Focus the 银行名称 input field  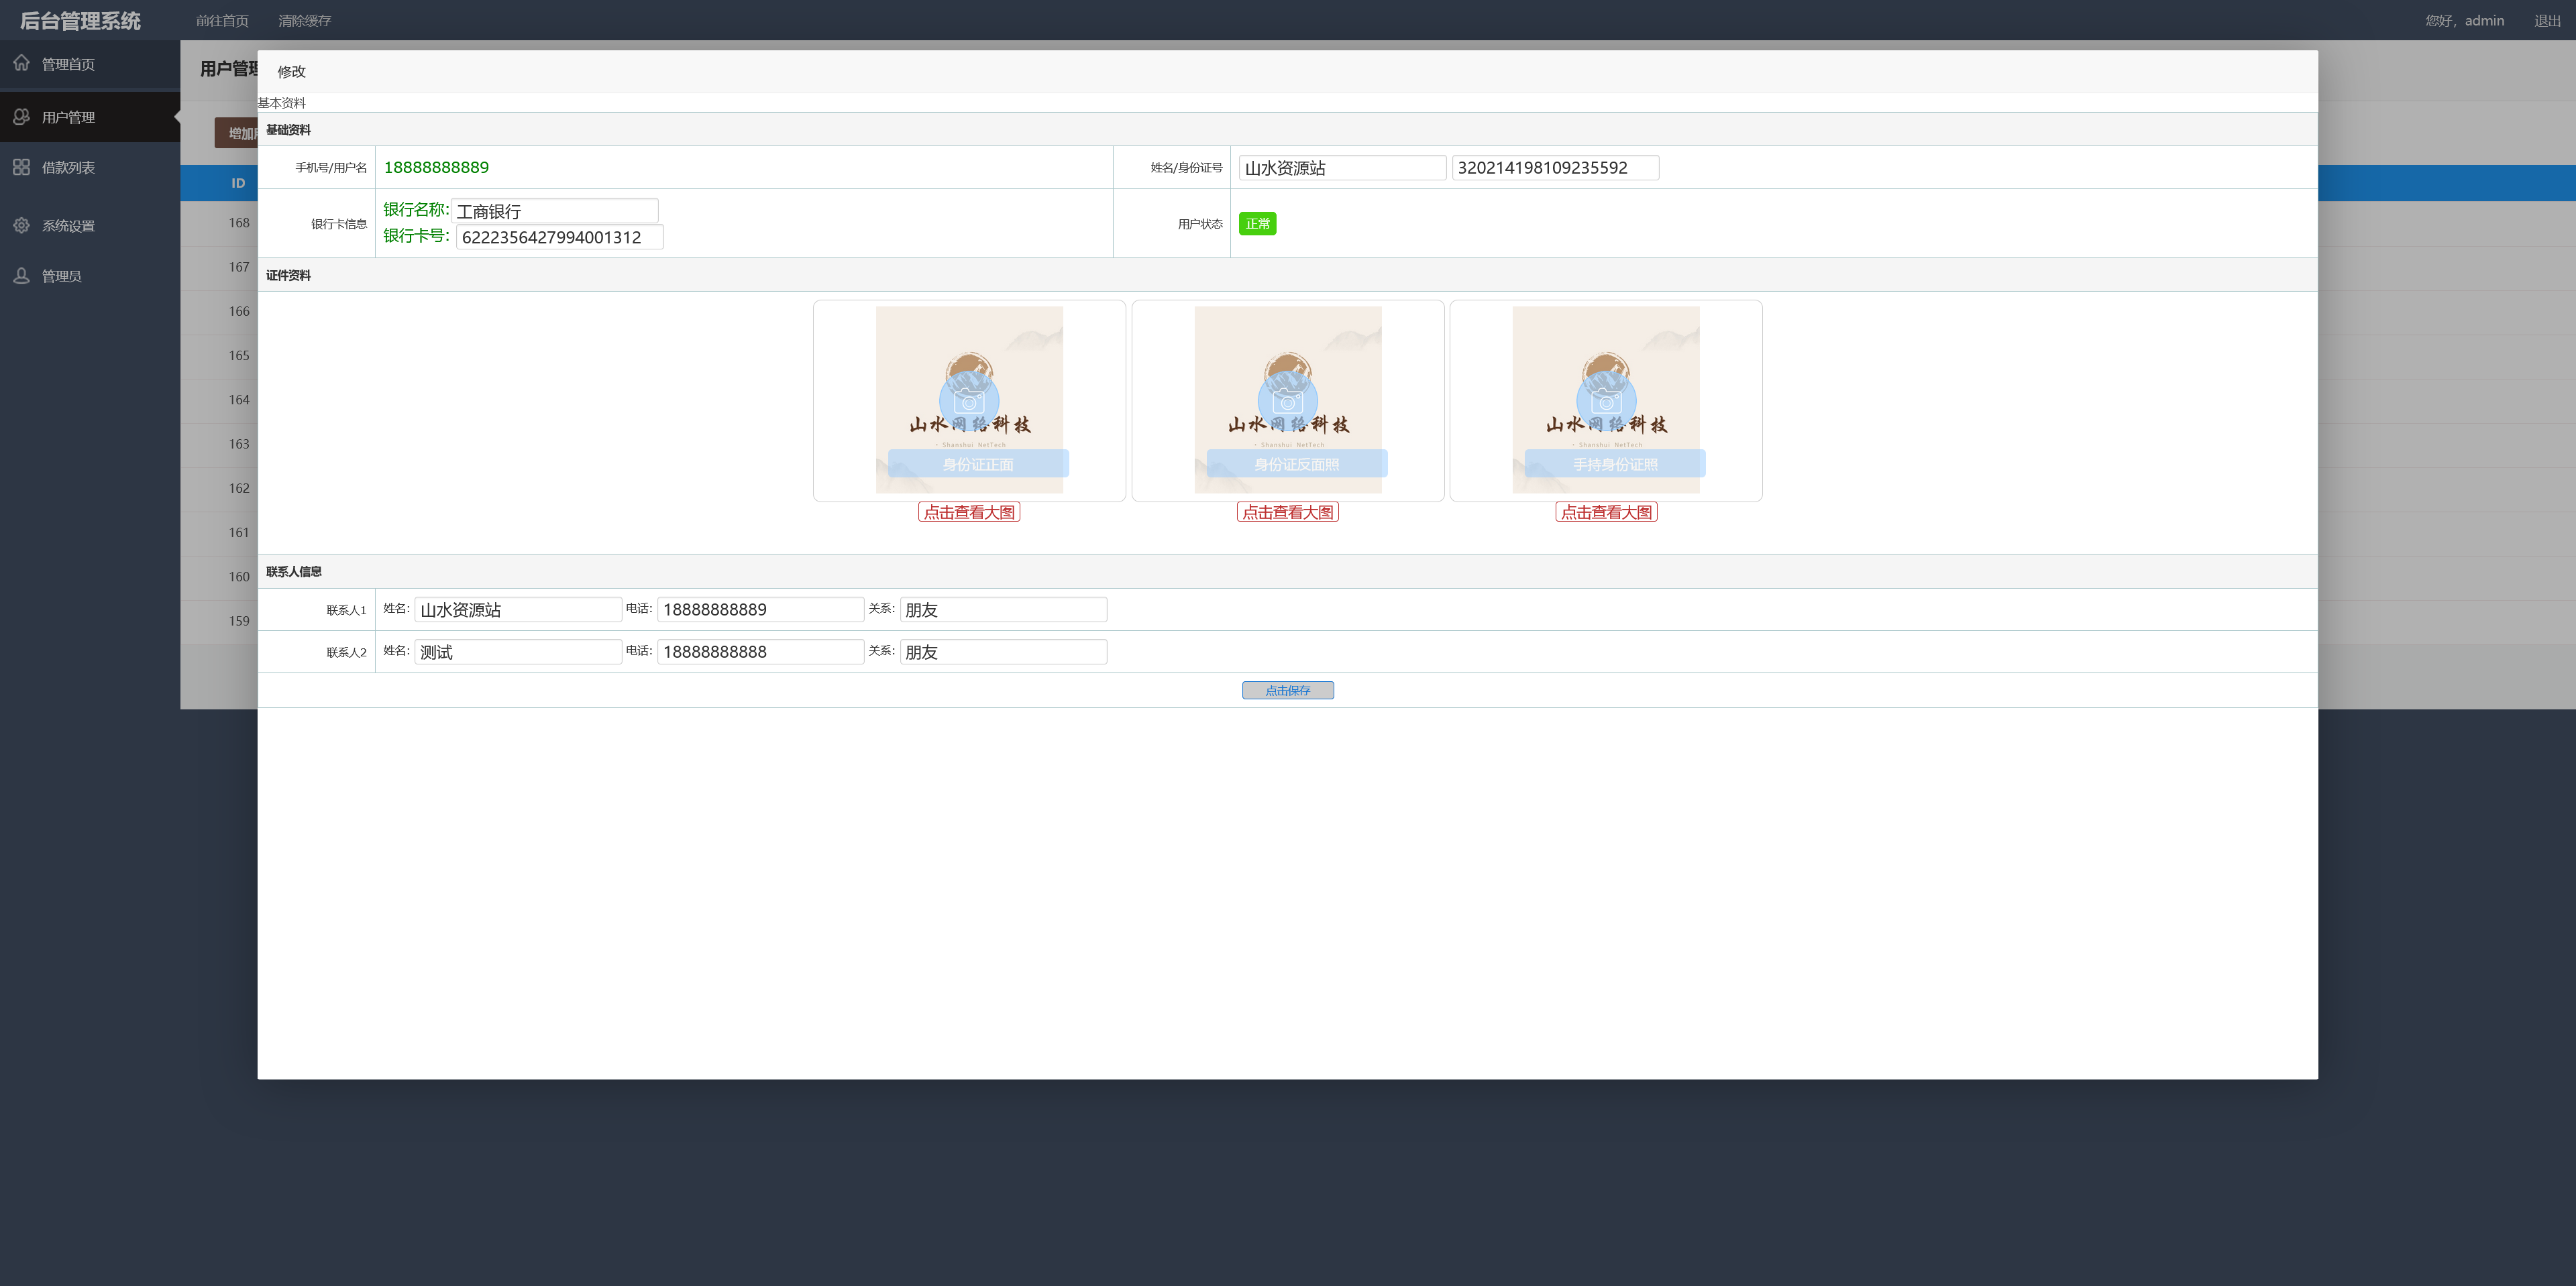pos(555,211)
